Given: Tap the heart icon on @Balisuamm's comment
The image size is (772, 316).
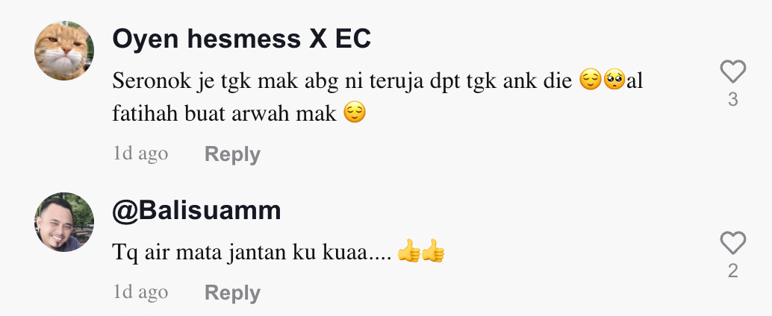Looking at the screenshot, I should pos(732,243).
